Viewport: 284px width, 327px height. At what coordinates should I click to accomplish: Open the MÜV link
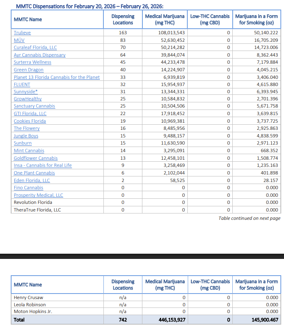point(19,40)
